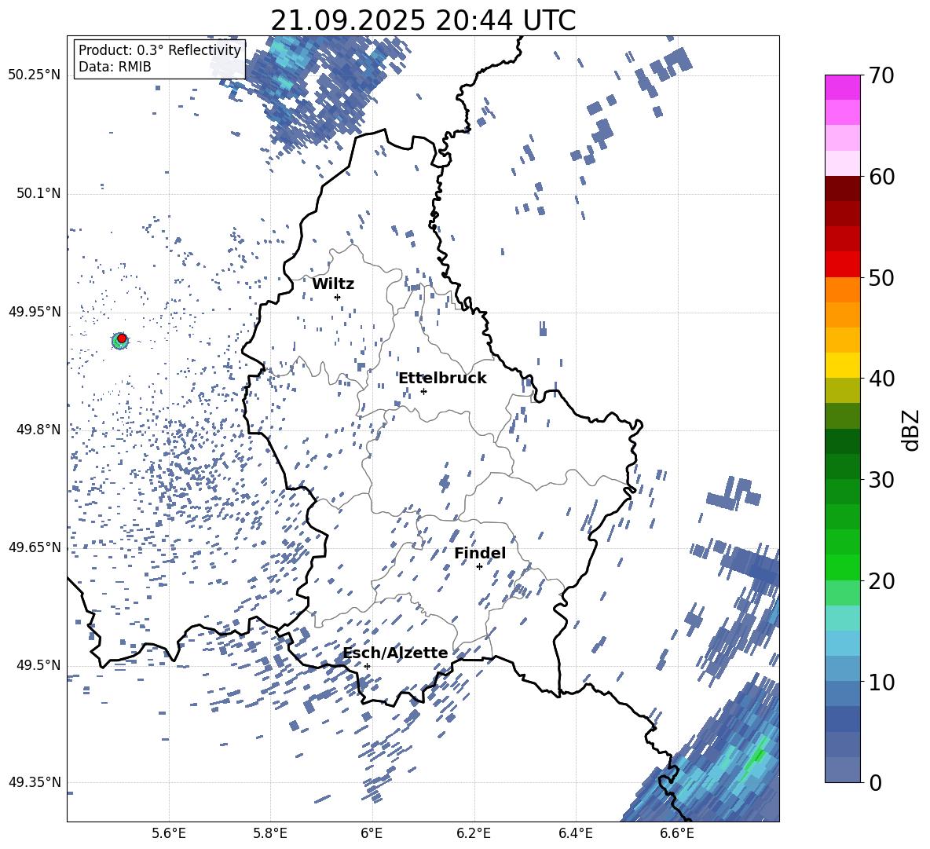
Task: Click the Wiltz city label
Action: click(333, 284)
